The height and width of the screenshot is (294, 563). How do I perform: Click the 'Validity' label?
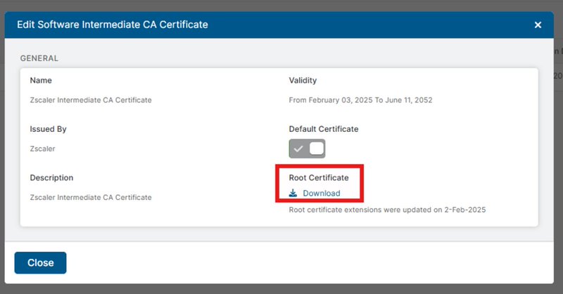pos(303,80)
